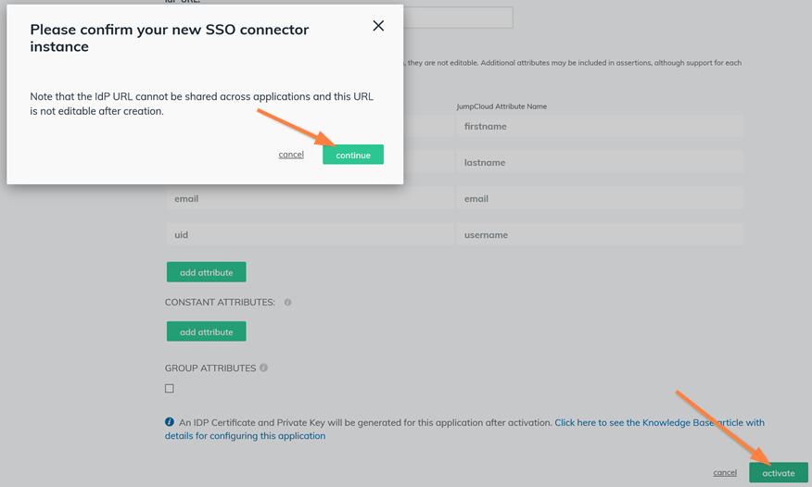Open the Knowledge Base article link
This screenshot has width=812, height=487.
(659, 422)
